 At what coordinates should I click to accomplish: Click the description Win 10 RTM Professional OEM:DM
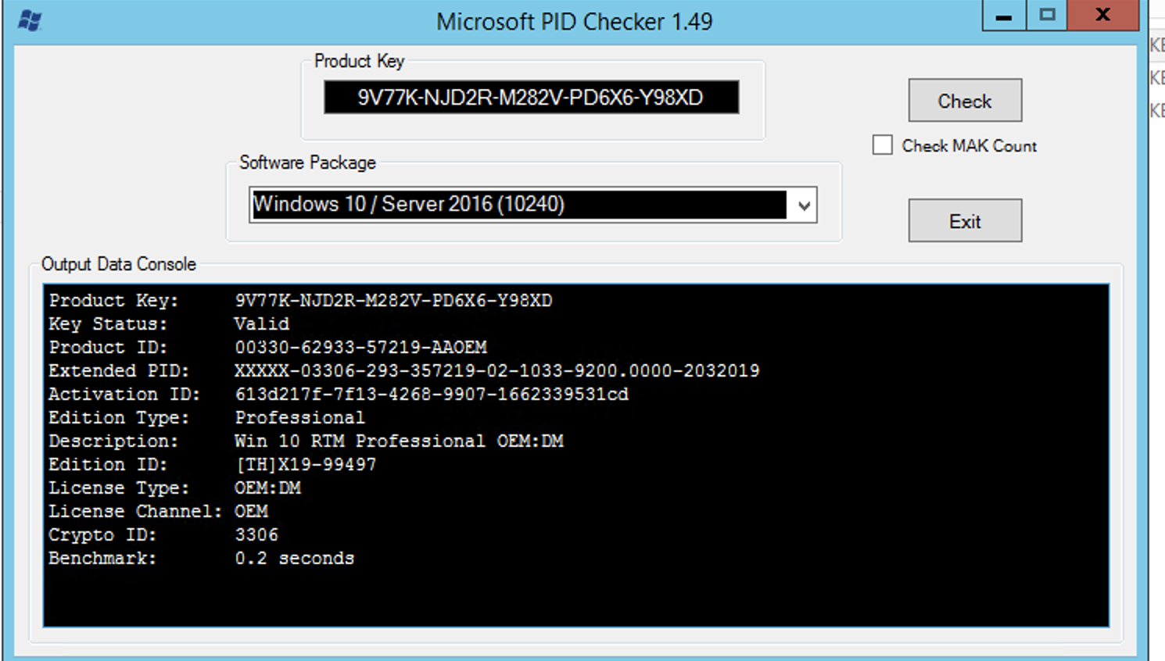point(399,441)
